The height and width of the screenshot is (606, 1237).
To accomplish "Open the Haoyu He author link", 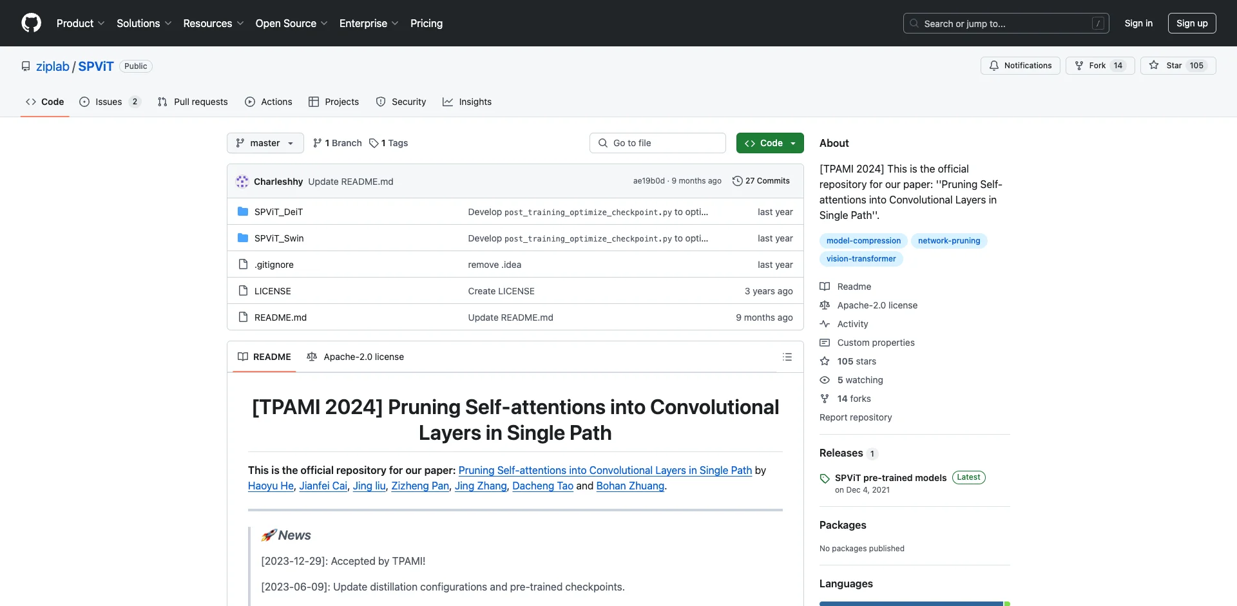I will pyautogui.click(x=271, y=486).
